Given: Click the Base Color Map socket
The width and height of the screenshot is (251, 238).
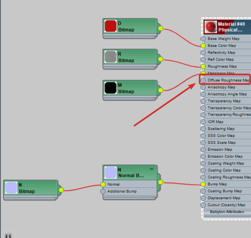Looking at the screenshot, I should click(x=203, y=46).
